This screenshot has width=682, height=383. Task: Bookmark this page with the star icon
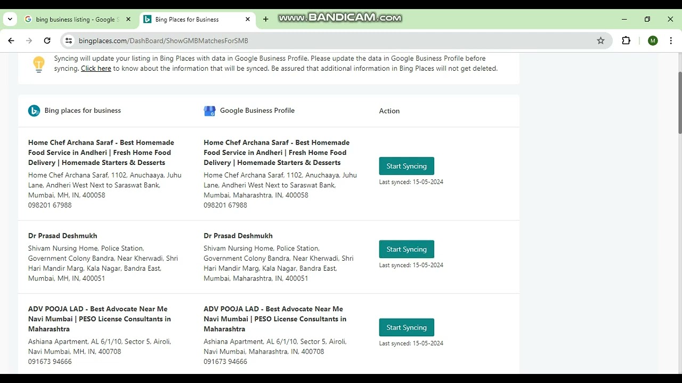tap(600, 40)
